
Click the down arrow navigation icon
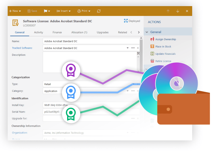[177, 11]
